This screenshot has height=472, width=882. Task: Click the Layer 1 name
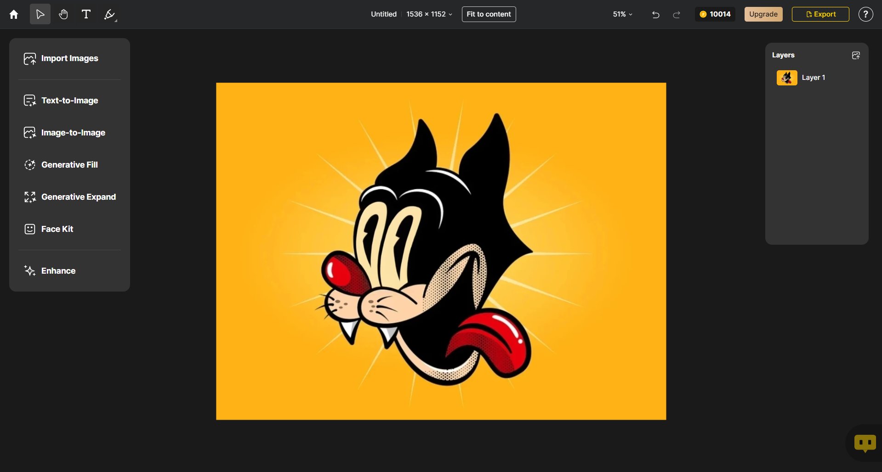pos(813,78)
